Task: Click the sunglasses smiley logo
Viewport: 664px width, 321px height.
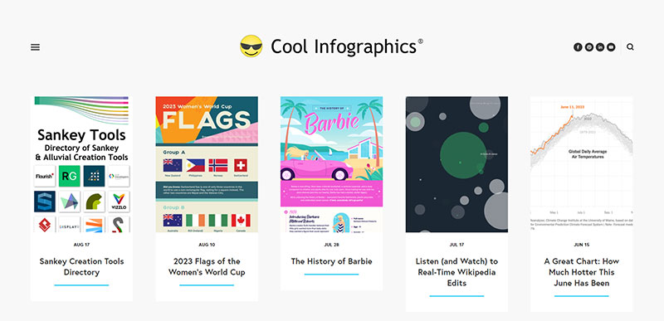Action: click(251, 46)
